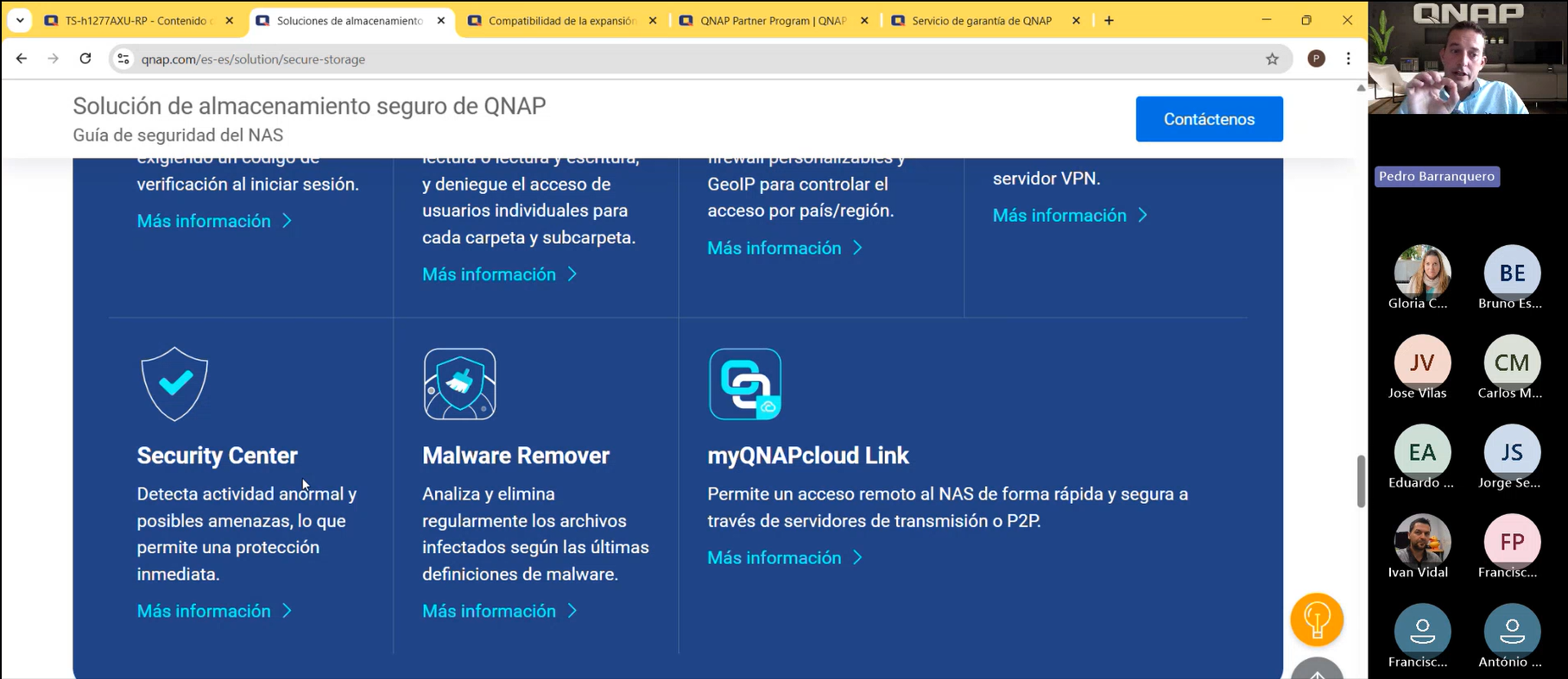
Task: Select Eduardo EA participant avatar
Action: click(x=1422, y=452)
